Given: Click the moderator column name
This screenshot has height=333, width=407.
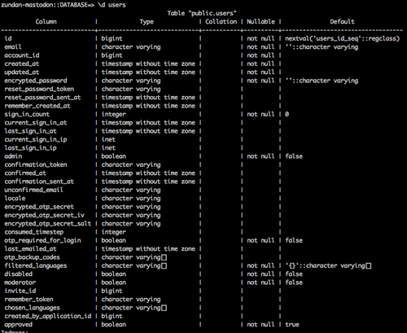Looking at the screenshot, I should pyautogui.click(x=20, y=283).
